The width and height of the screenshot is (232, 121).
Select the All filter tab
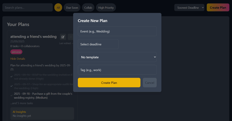point(58,8)
